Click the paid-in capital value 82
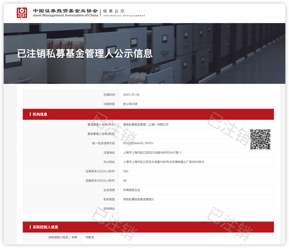289x248 pixels. pyautogui.click(x=125, y=181)
